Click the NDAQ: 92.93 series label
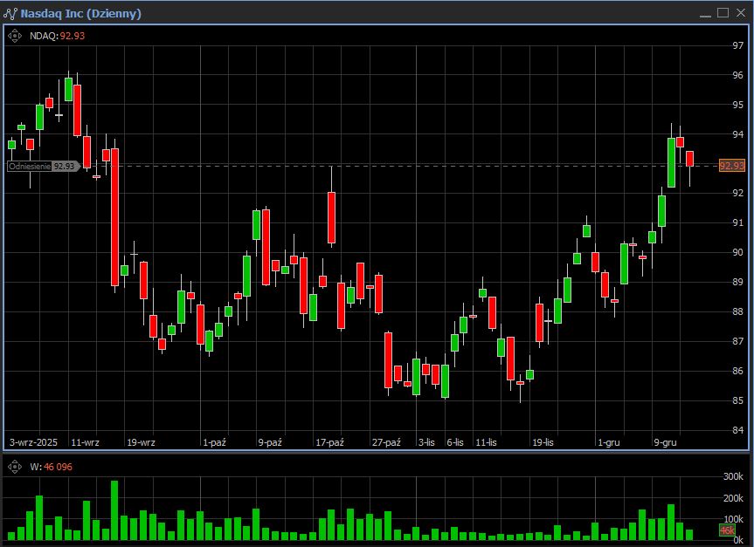This screenshot has width=754, height=547. [x=57, y=36]
